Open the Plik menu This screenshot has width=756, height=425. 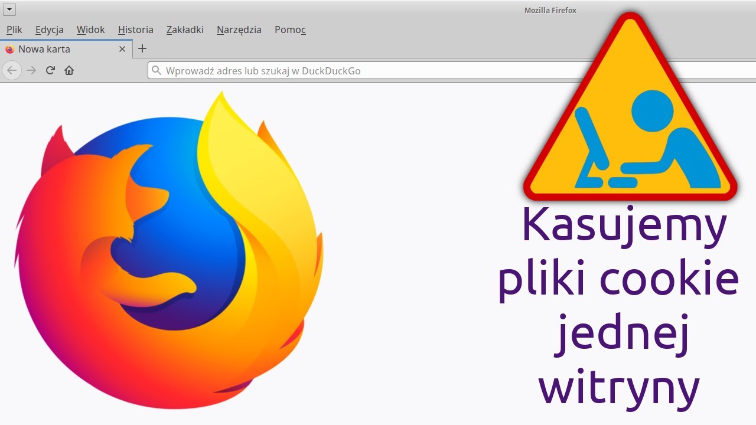(14, 30)
